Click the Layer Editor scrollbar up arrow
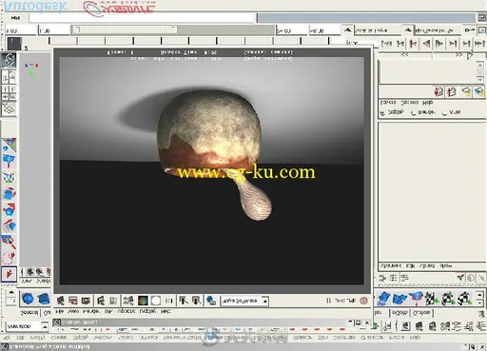 [x=480, y=65]
